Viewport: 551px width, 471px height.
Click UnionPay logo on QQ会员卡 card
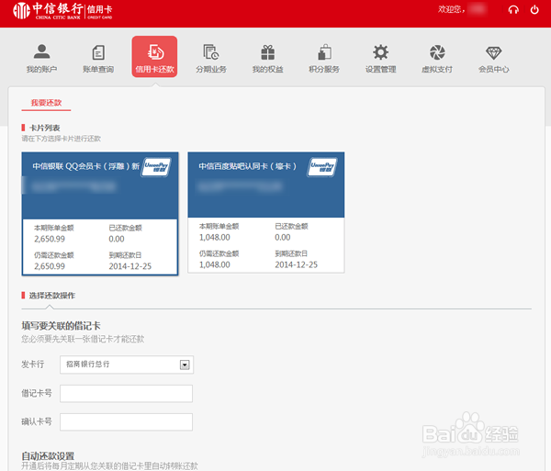(156, 167)
